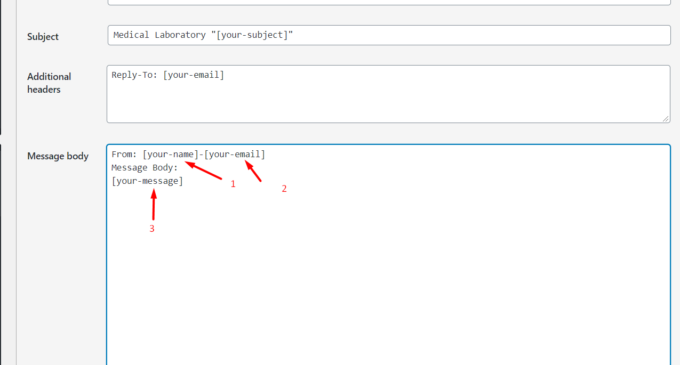Click the "Message body" label
Image resolution: width=680 pixels, height=365 pixels.
point(58,156)
